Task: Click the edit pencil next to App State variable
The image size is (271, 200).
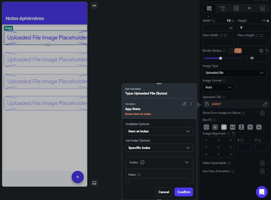Action: (x=184, y=104)
